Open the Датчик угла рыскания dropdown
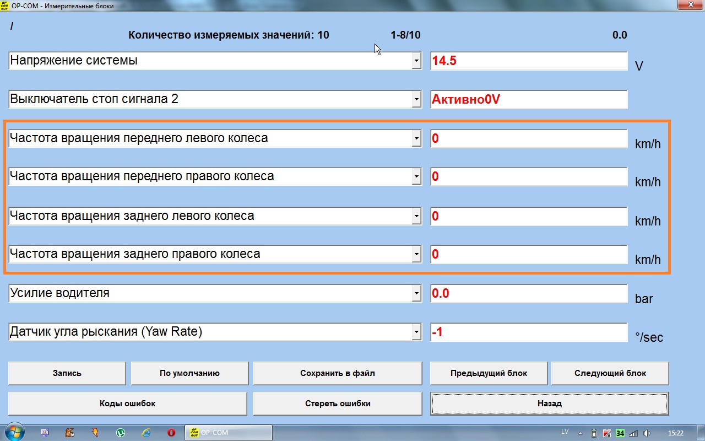This screenshot has height=441, width=705. click(x=416, y=333)
